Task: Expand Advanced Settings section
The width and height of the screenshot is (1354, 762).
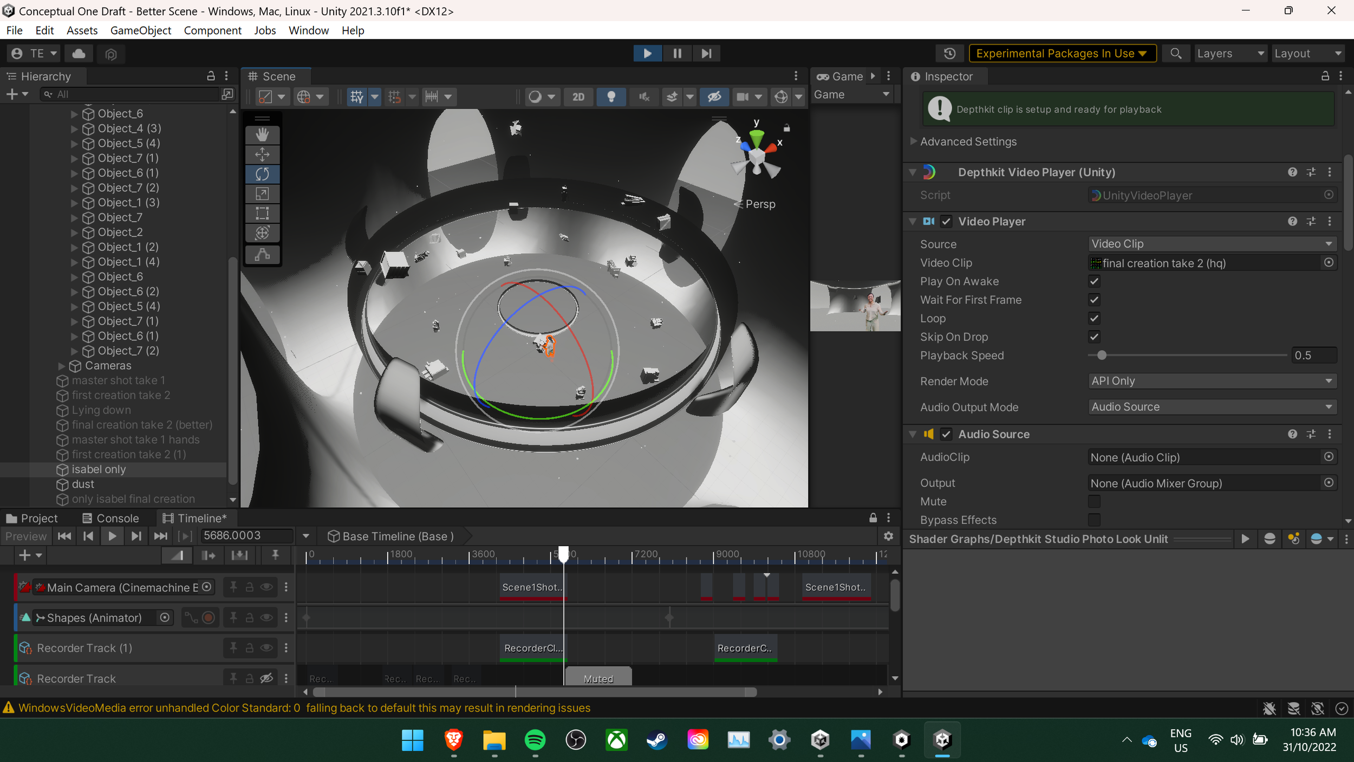Action: click(x=914, y=141)
